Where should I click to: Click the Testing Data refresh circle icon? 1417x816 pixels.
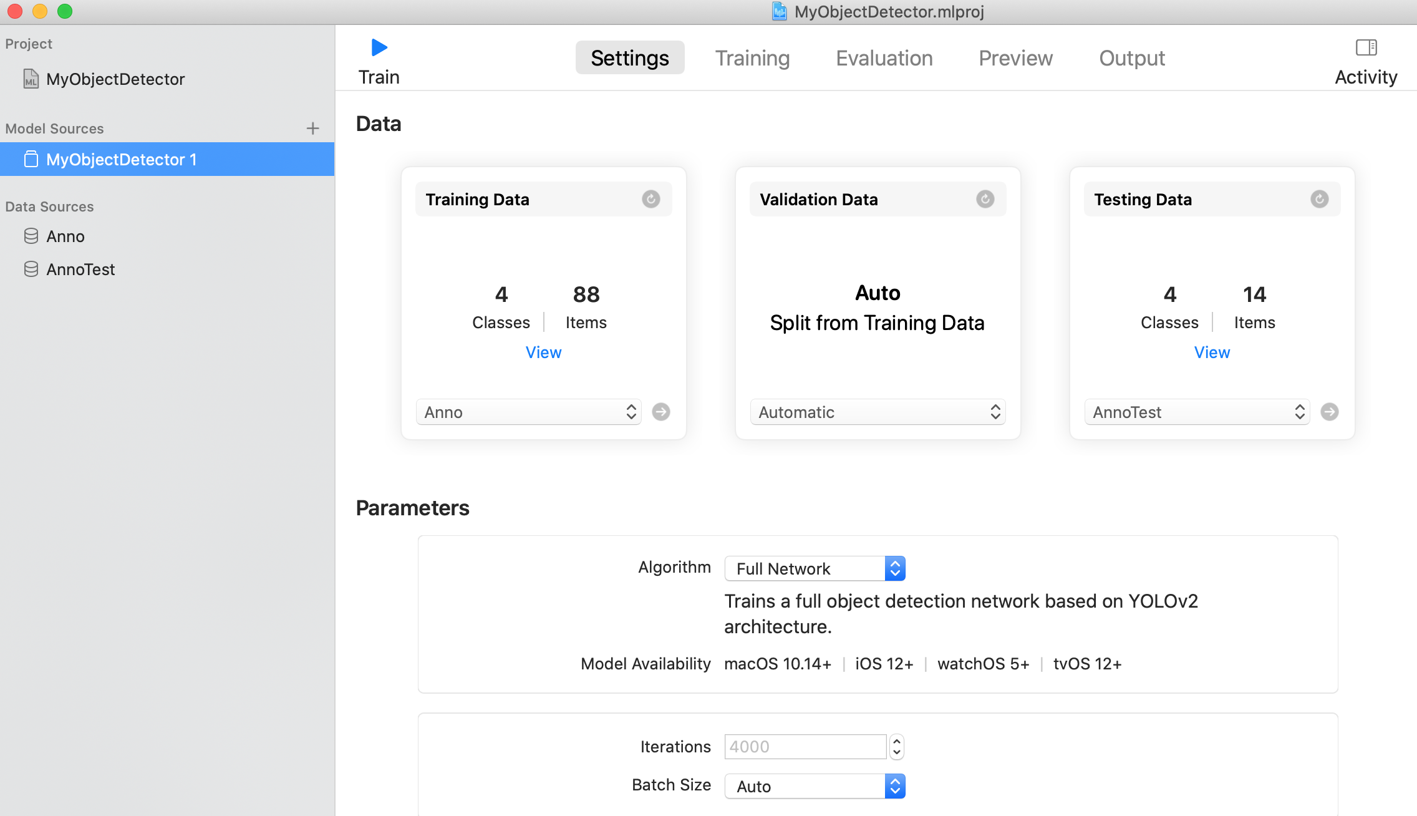click(1319, 199)
